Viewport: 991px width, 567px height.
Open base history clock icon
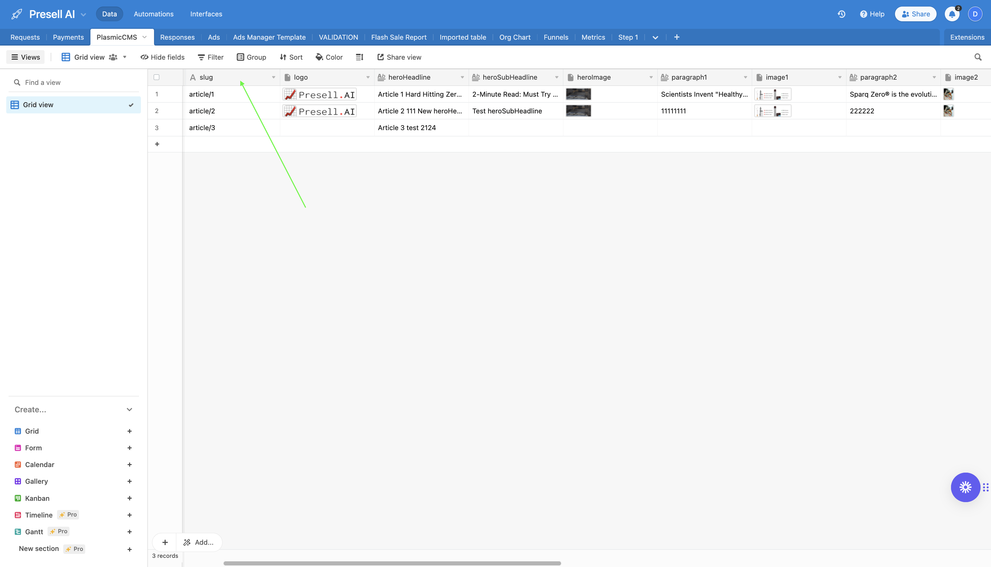842,14
